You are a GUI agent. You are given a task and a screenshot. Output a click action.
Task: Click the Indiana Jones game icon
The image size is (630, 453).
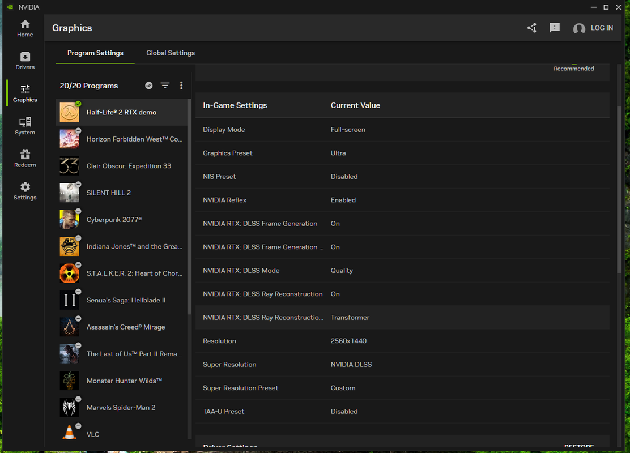click(70, 246)
